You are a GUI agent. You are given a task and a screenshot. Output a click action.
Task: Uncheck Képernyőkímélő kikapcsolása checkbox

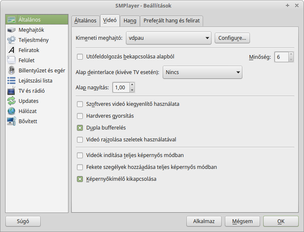[x=80, y=179]
